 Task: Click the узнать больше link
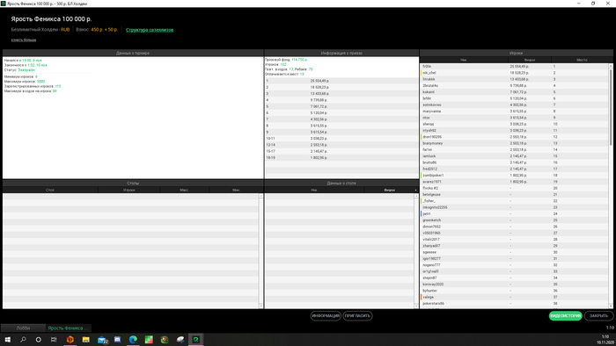(x=24, y=40)
